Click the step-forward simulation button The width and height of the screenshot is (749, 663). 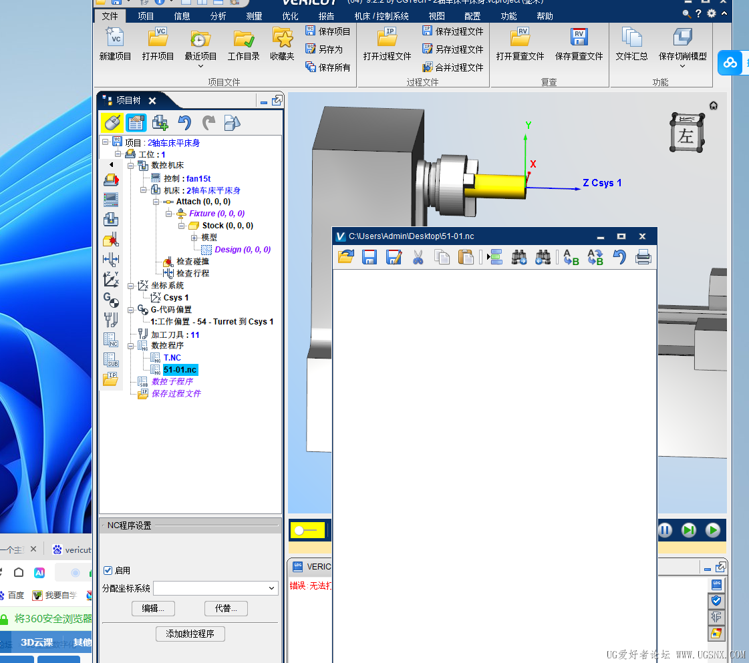pos(689,530)
